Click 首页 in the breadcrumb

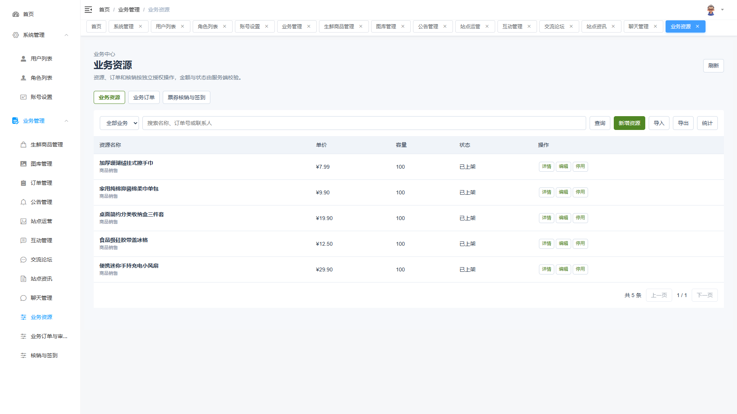(104, 10)
